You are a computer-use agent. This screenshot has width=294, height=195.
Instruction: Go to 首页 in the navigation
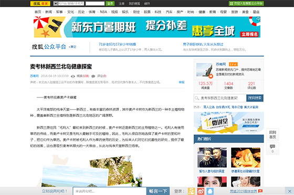pyautogui.click(x=38, y=12)
